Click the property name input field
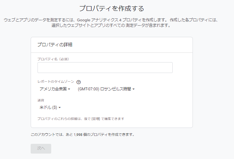Screen dimensions: 234x159 pos(105,68)
